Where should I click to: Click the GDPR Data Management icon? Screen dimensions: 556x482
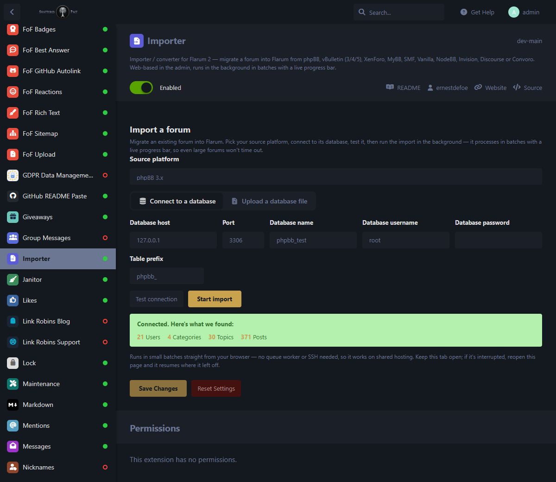click(13, 175)
